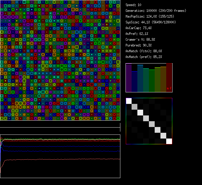This screenshot has width=202, height=185.
Task: Select the dark red bar in the histogram
Action: click(169, 76)
